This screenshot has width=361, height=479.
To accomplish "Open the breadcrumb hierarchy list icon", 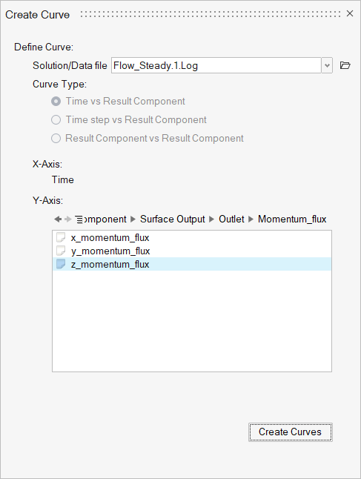I will (79, 219).
